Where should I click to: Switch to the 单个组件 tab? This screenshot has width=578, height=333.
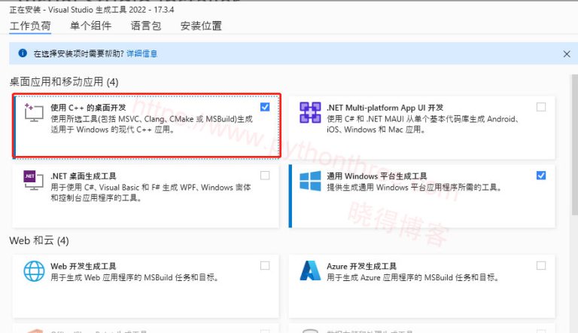pos(90,26)
